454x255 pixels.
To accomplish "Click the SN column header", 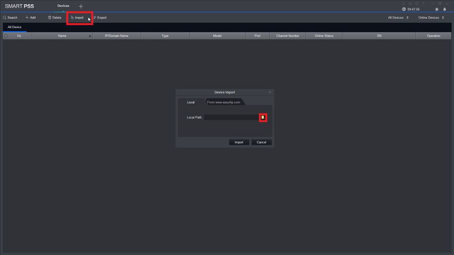I will [379, 36].
